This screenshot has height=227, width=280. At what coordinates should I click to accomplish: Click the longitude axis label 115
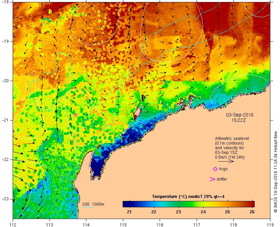click(x=123, y=224)
